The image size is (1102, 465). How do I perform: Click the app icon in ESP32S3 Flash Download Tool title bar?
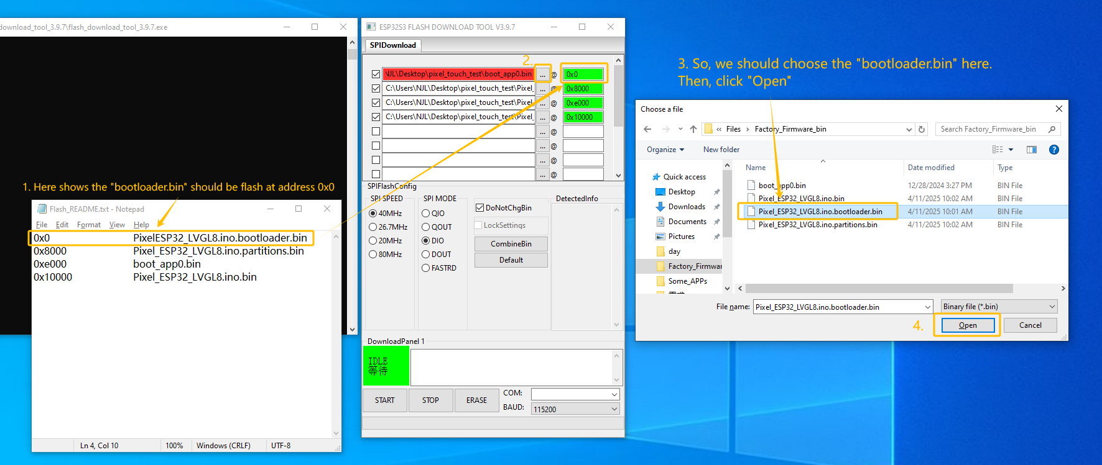click(371, 27)
